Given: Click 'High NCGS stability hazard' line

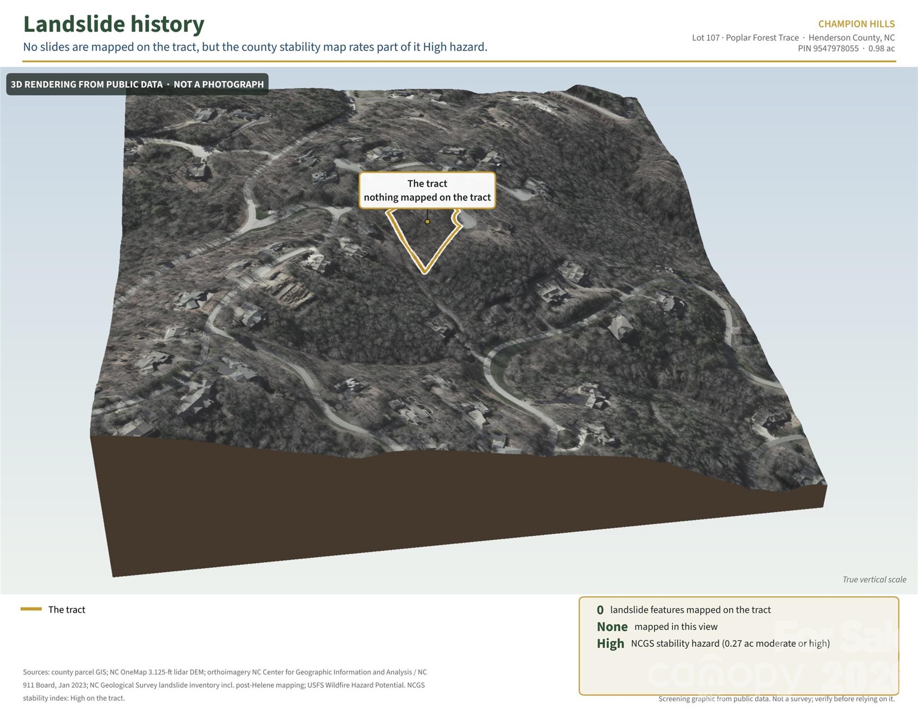Looking at the screenshot, I should click(713, 643).
